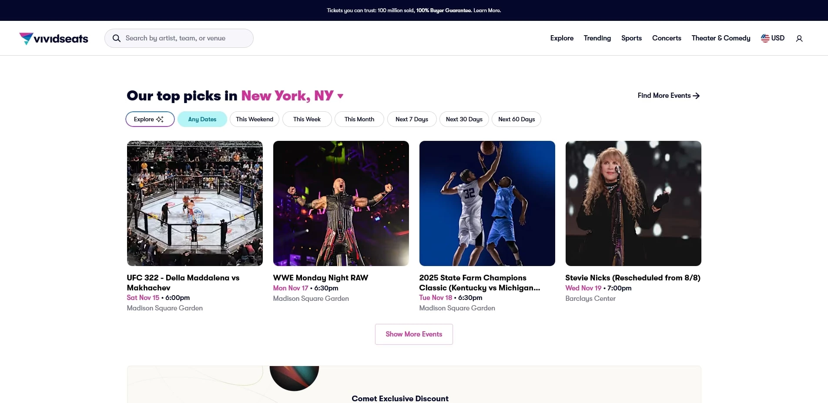Image resolution: width=828 pixels, height=403 pixels.
Task: Open the Concerts menu
Action: coord(666,38)
